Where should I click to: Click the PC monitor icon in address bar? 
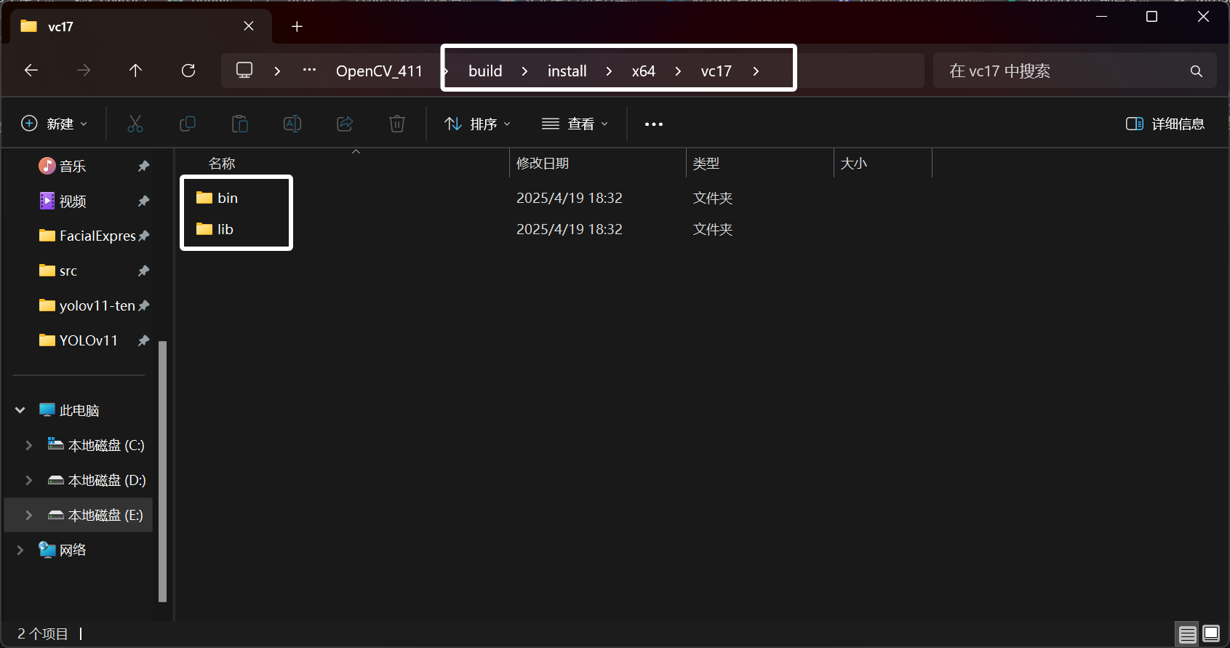[x=244, y=70]
